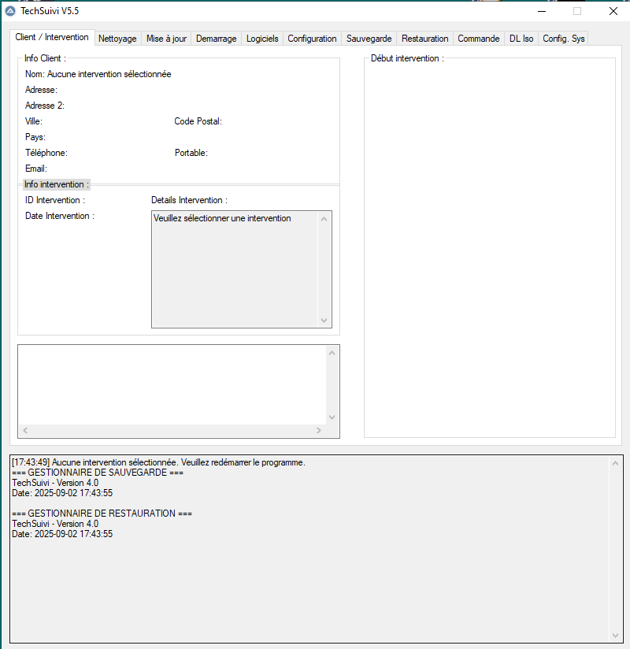The width and height of the screenshot is (630, 649).
Task: Switch to the Configuration tab
Action: (x=312, y=38)
